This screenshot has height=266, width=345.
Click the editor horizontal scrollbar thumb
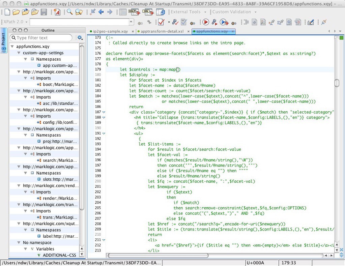157,256
